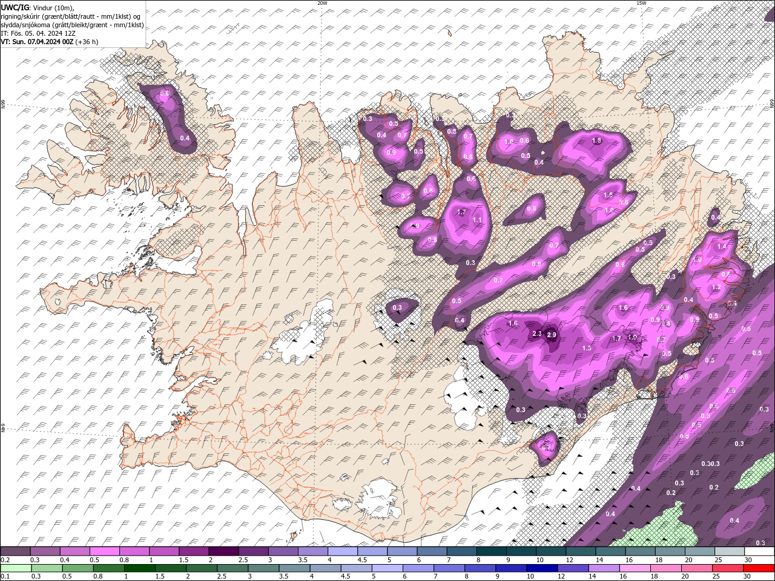Select the 7 blue swatch in lower legend row

point(449,568)
